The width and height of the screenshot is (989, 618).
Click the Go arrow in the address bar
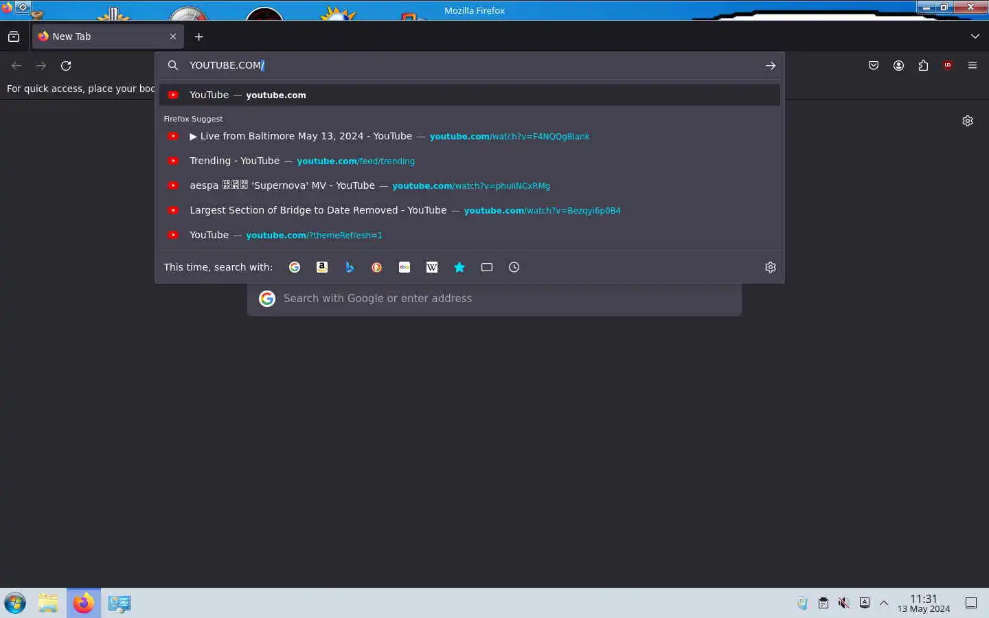click(771, 65)
